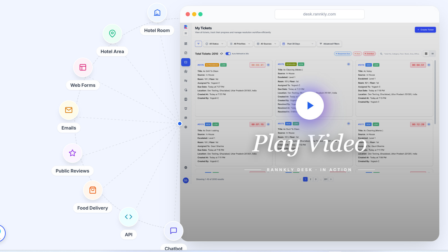Click the Emails envelope icon
Image resolution: width=448 pixels, height=252 pixels.
69,110
